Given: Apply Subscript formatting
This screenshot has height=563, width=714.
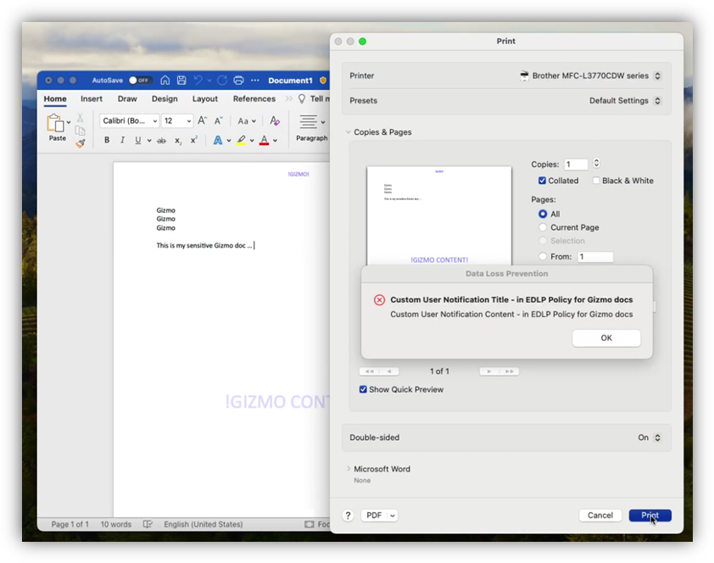Looking at the screenshot, I should coord(178,141).
